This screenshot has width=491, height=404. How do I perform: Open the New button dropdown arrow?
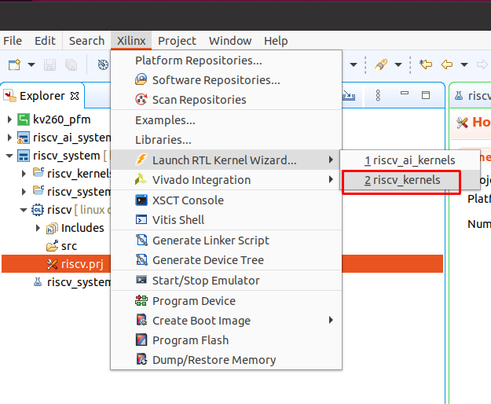coord(31,64)
